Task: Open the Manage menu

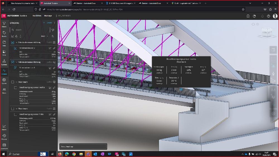Action: coord(48,16)
